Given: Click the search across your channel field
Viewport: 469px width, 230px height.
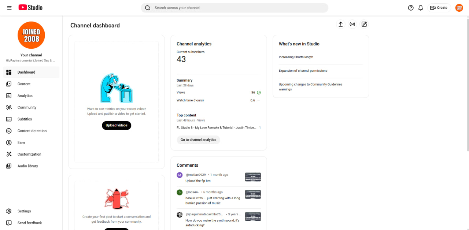Looking at the screenshot, I should 234,8.
